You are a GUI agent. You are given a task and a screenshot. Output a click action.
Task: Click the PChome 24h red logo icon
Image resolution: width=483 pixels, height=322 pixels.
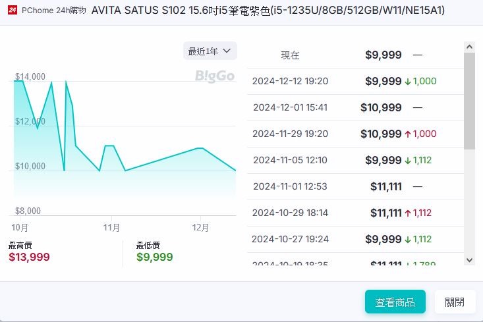coord(13,10)
